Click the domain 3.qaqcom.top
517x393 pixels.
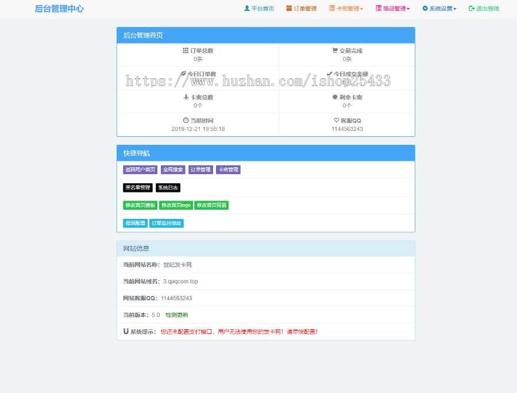180,281
